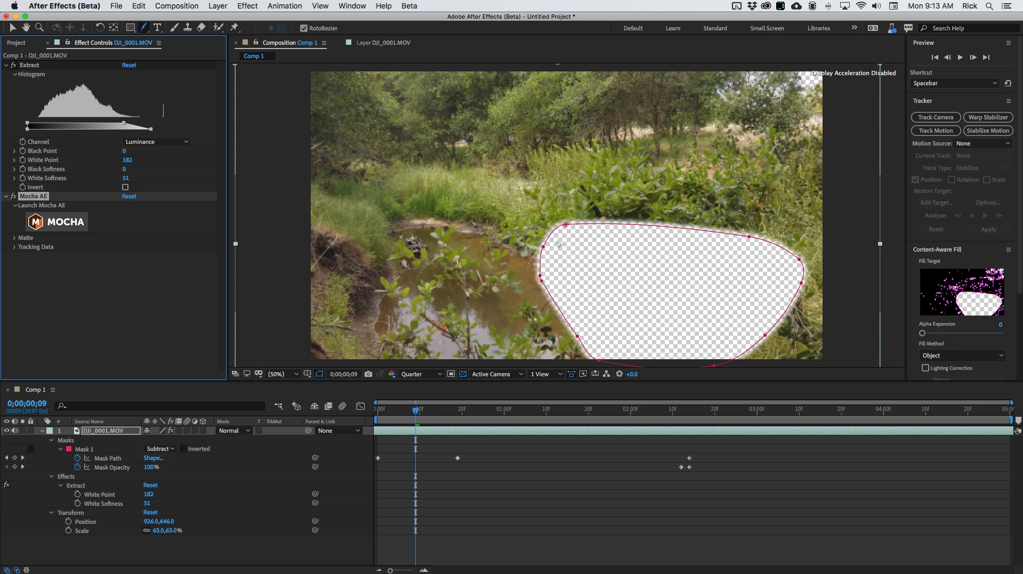This screenshot has width=1023, height=574.
Task: Reset exposure using the viewer icon
Action: 619,374
